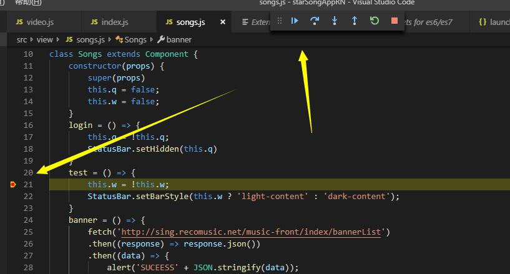Viewport: 510px width, 274px height.
Task: Click 'response.json()' on line 26
Action: [220, 244]
